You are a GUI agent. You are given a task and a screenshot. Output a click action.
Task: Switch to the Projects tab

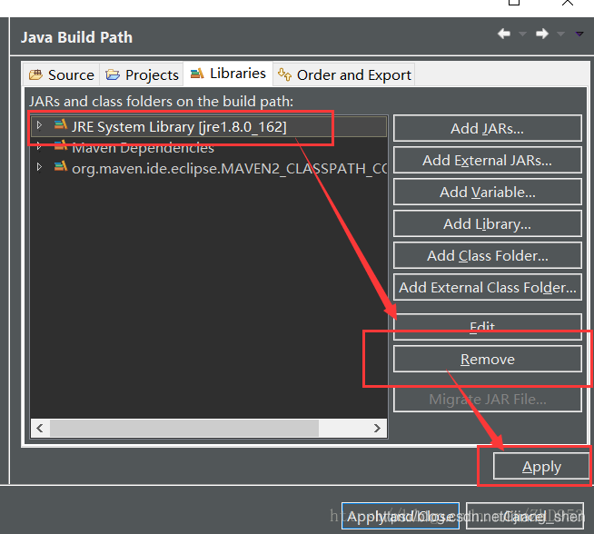point(142,74)
